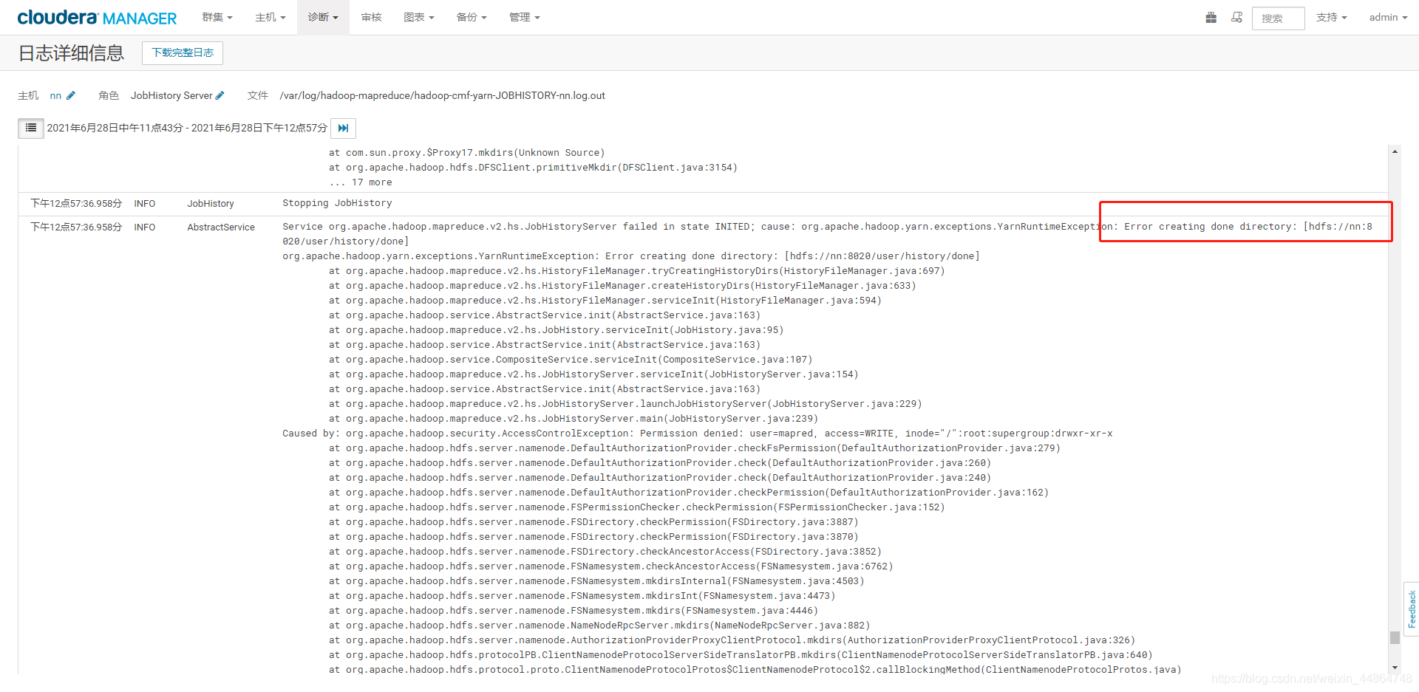Edit the JobHistory Server role pencil
The image size is (1419, 692).
pos(220,95)
